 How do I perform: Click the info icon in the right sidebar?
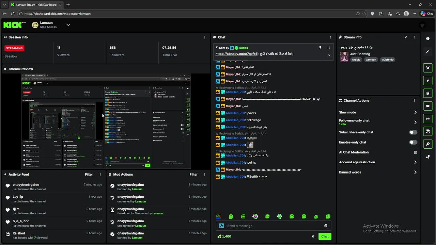point(428,38)
